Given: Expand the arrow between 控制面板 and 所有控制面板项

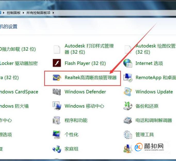Looking at the screenshot, I should coord(23,13).
